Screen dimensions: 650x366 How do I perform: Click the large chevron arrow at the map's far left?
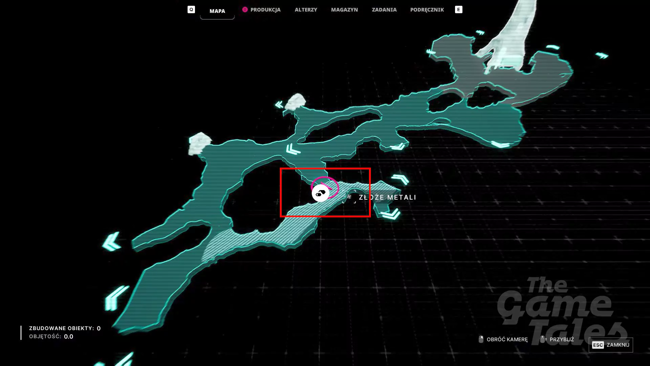[112, 242]
